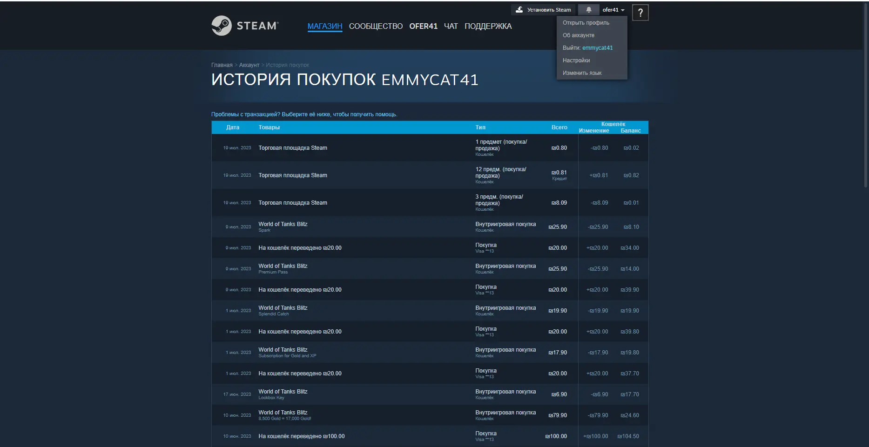Screen dimensions: 869x447
Task: Expand the ofer41 account dropdown
Action: pyautogui.click(x=613, y=10)
